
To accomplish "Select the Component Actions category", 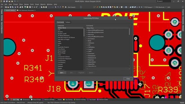I will (x=64, y=57).
